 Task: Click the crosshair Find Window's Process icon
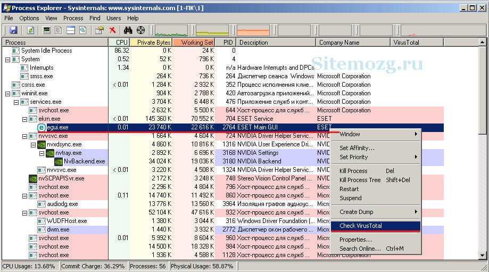tap(140, 30)
